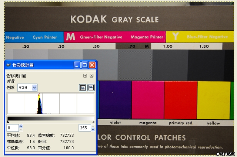Click inside the dashed gray patch selection

tap(136, 65)
